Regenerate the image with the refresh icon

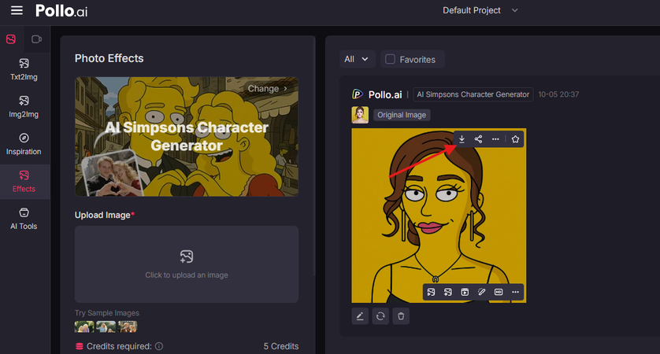(x=380, y=315)
